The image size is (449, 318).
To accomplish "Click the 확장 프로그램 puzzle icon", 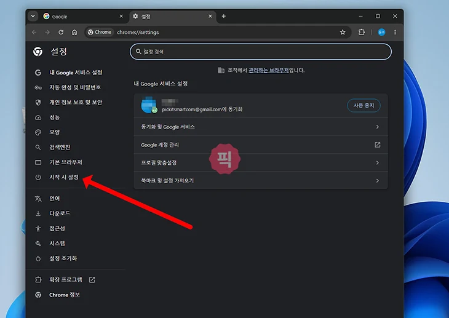I will [x=38, y=280].
